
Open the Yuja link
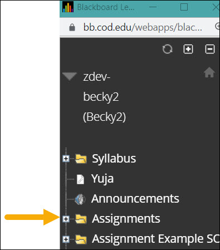(102, 179)
